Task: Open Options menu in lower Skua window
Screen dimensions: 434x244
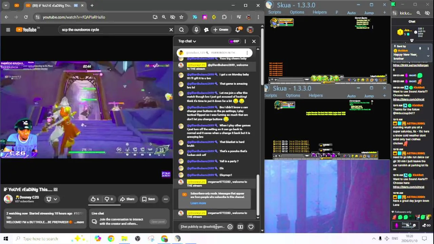Action: tap(293, 96)
